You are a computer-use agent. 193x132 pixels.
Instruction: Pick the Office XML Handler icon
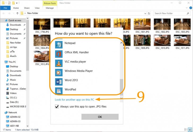click(x=59, y=54)
